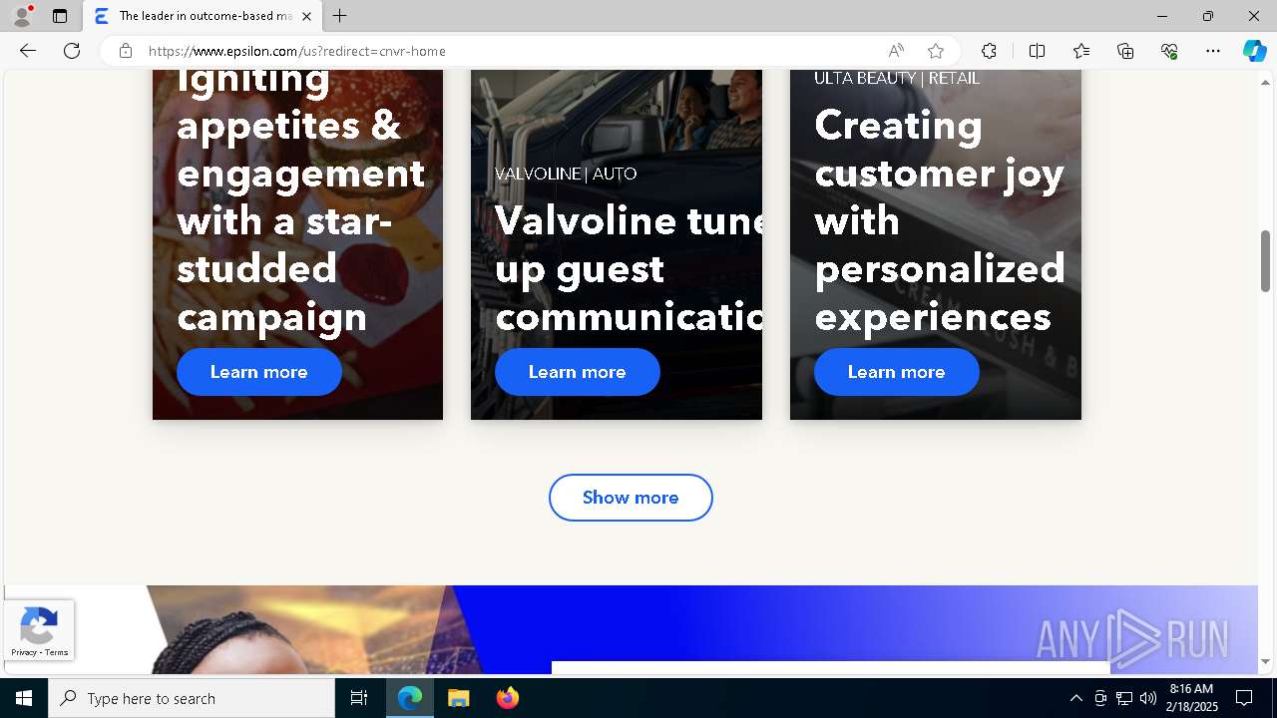This screenshot has width=1277, height=718.
Task: Toggle Split screen icon
Action: click(x=1037, y=51)
